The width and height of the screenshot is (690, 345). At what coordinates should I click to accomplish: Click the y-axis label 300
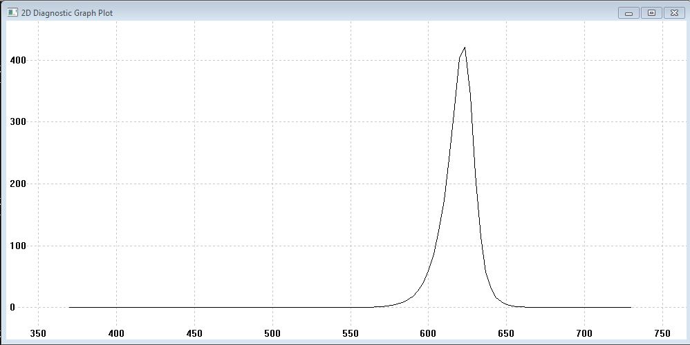click(18, 122)
